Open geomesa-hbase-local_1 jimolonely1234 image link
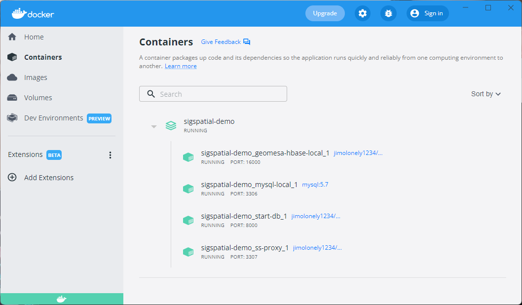 click(x=358, y=153)
